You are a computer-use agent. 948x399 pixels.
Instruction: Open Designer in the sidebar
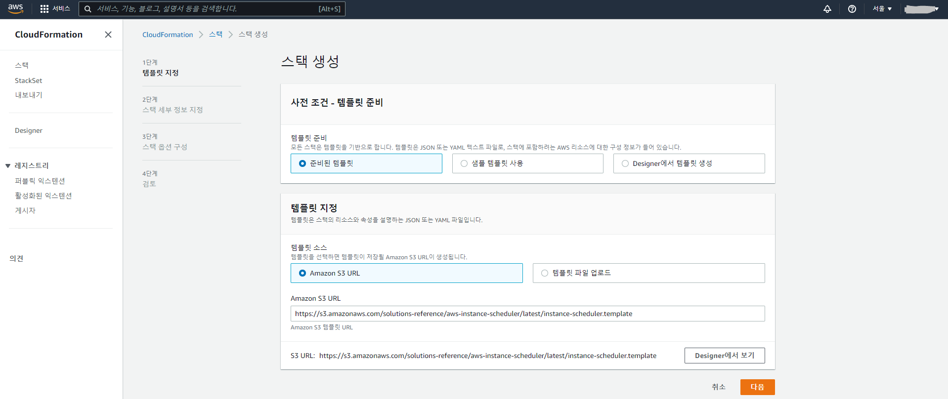coord(29,130)
